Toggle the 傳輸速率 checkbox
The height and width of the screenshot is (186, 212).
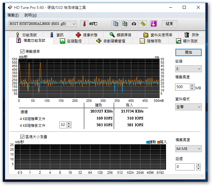[x=22, y=52]
